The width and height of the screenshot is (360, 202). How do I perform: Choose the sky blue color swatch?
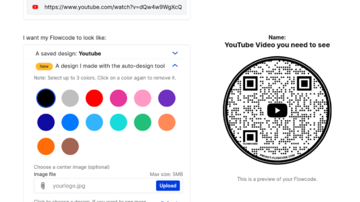pos(94,122)
